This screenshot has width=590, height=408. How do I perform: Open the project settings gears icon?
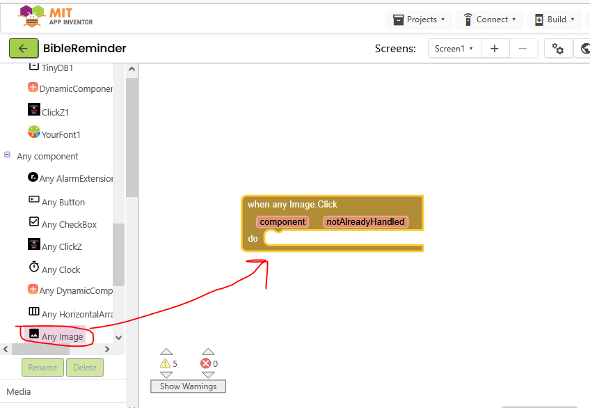pyautogui.click(x=558, y=48)
